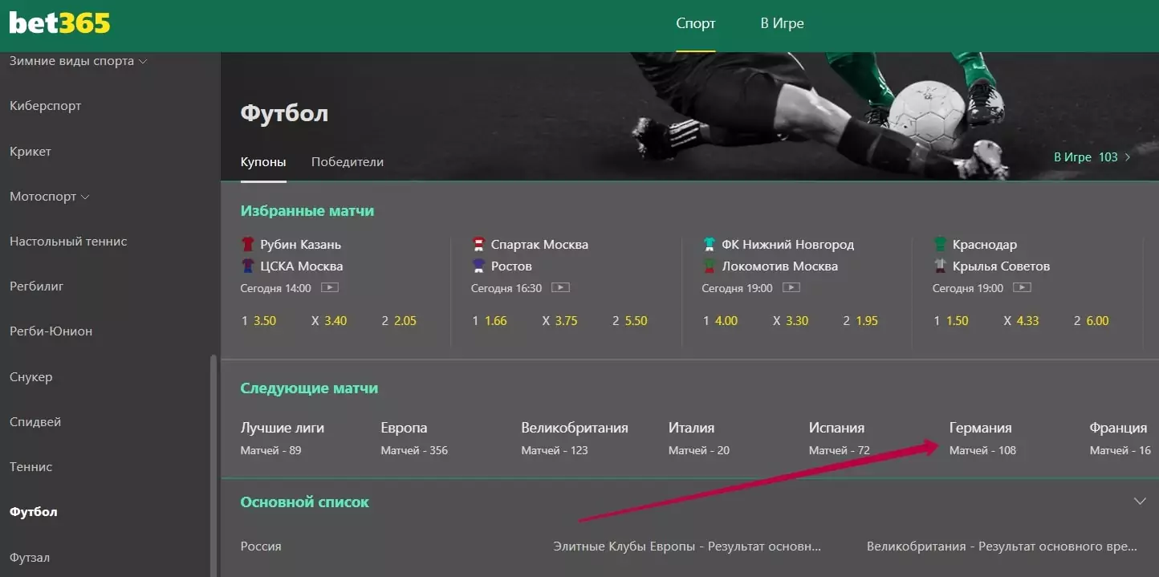This screenshot has width=1159, height=577.
Task: Open Великобритания - Результат основного времени link
Action: pyautogui.click(x=1002, y=547)
